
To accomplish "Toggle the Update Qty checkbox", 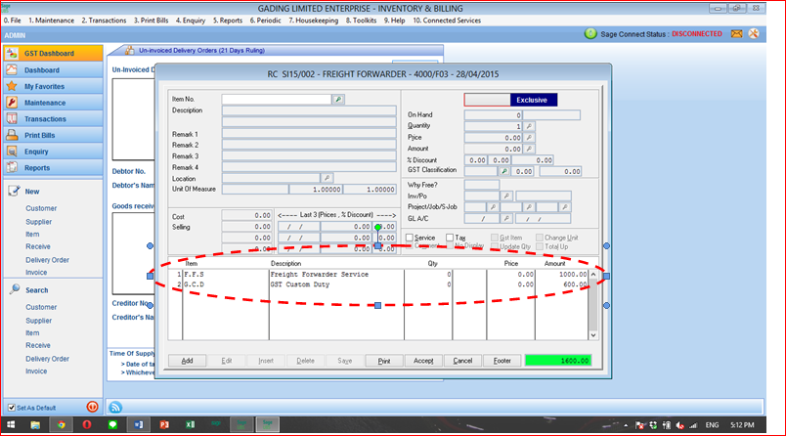I will [495, 246].
